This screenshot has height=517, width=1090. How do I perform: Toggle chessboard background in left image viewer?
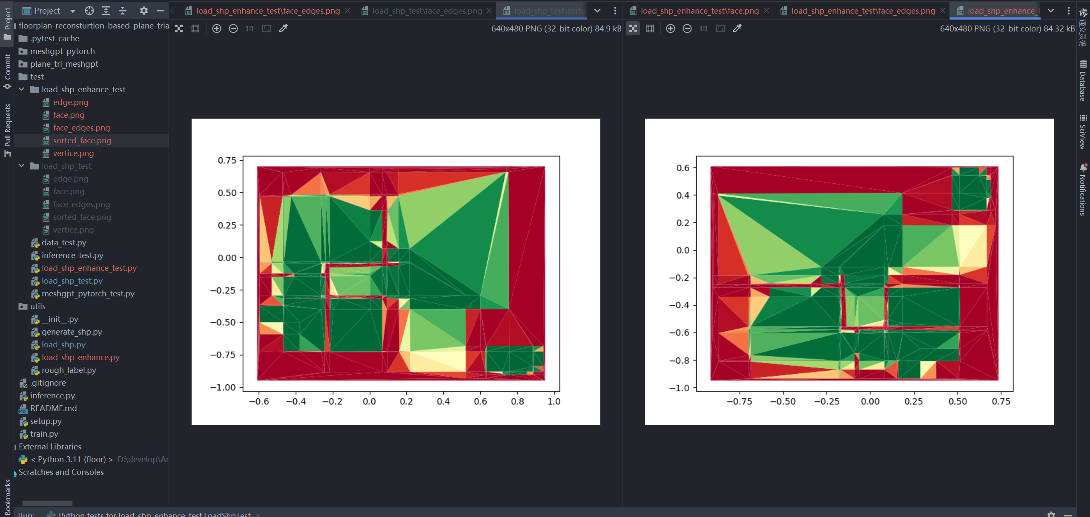click(x=179, y=28)
